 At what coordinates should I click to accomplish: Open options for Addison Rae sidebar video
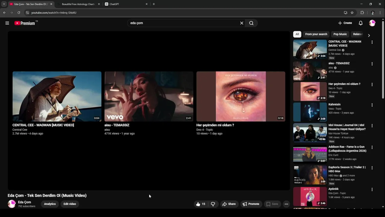click(x=372, y=147)
